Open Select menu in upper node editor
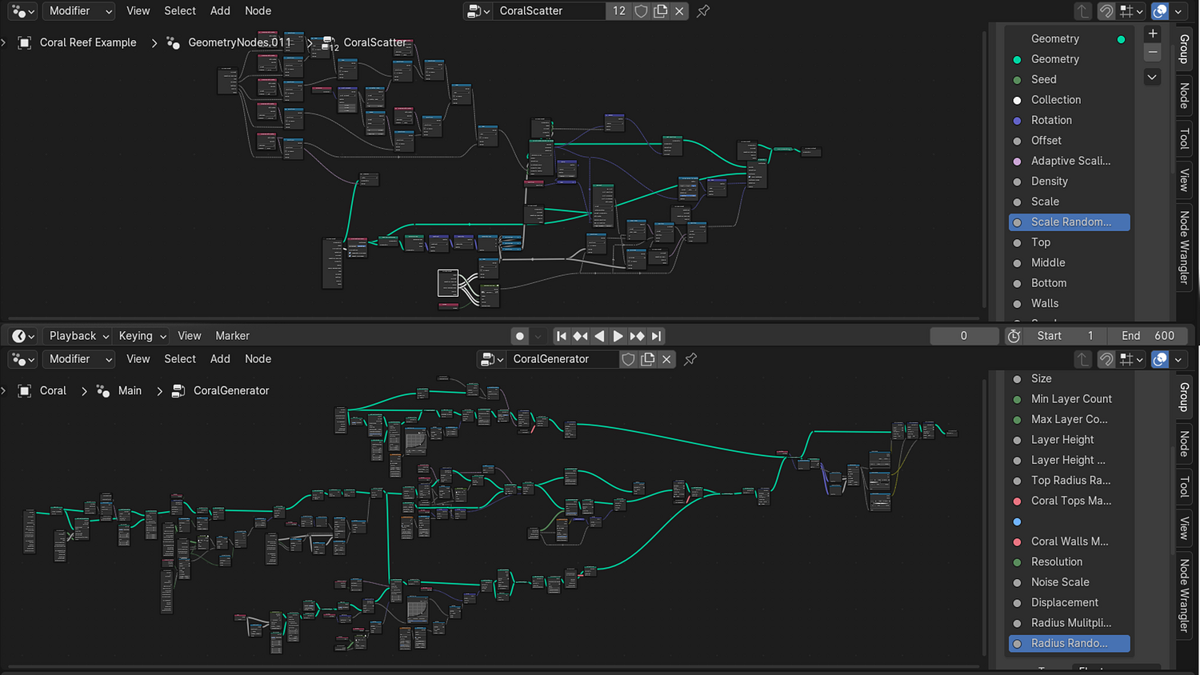 pos(180,11)
